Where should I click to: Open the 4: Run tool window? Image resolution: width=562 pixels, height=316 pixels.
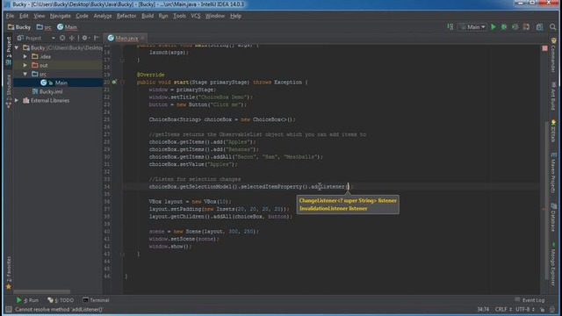[x=27, y=300]
